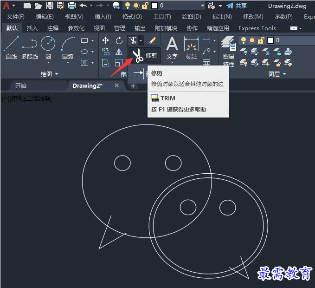Screen dimensions: 315x288
Task: Click the Linear dimension icon
Action: [x=206, y=40]
